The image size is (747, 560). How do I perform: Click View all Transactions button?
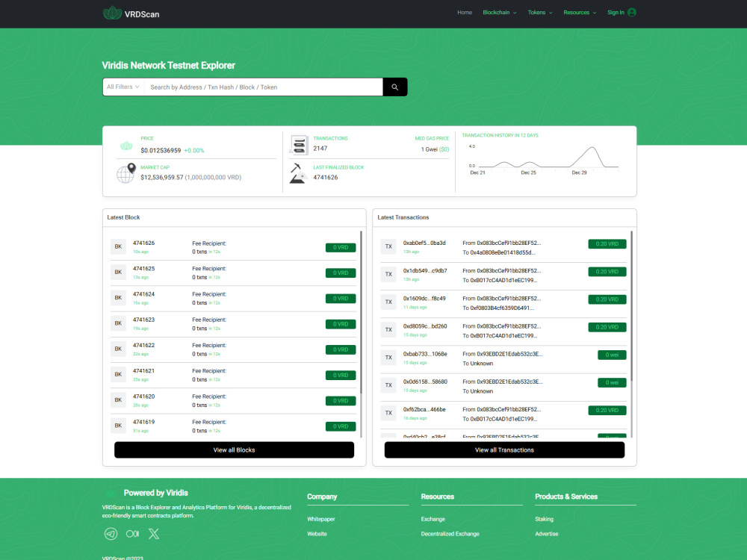coord(504,450)
